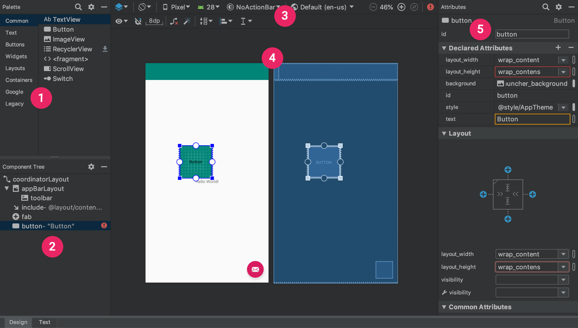Click the Clear All Constraints toolbar icon
This screenshot has height=328, width=578.
click(x=174, y=21)
